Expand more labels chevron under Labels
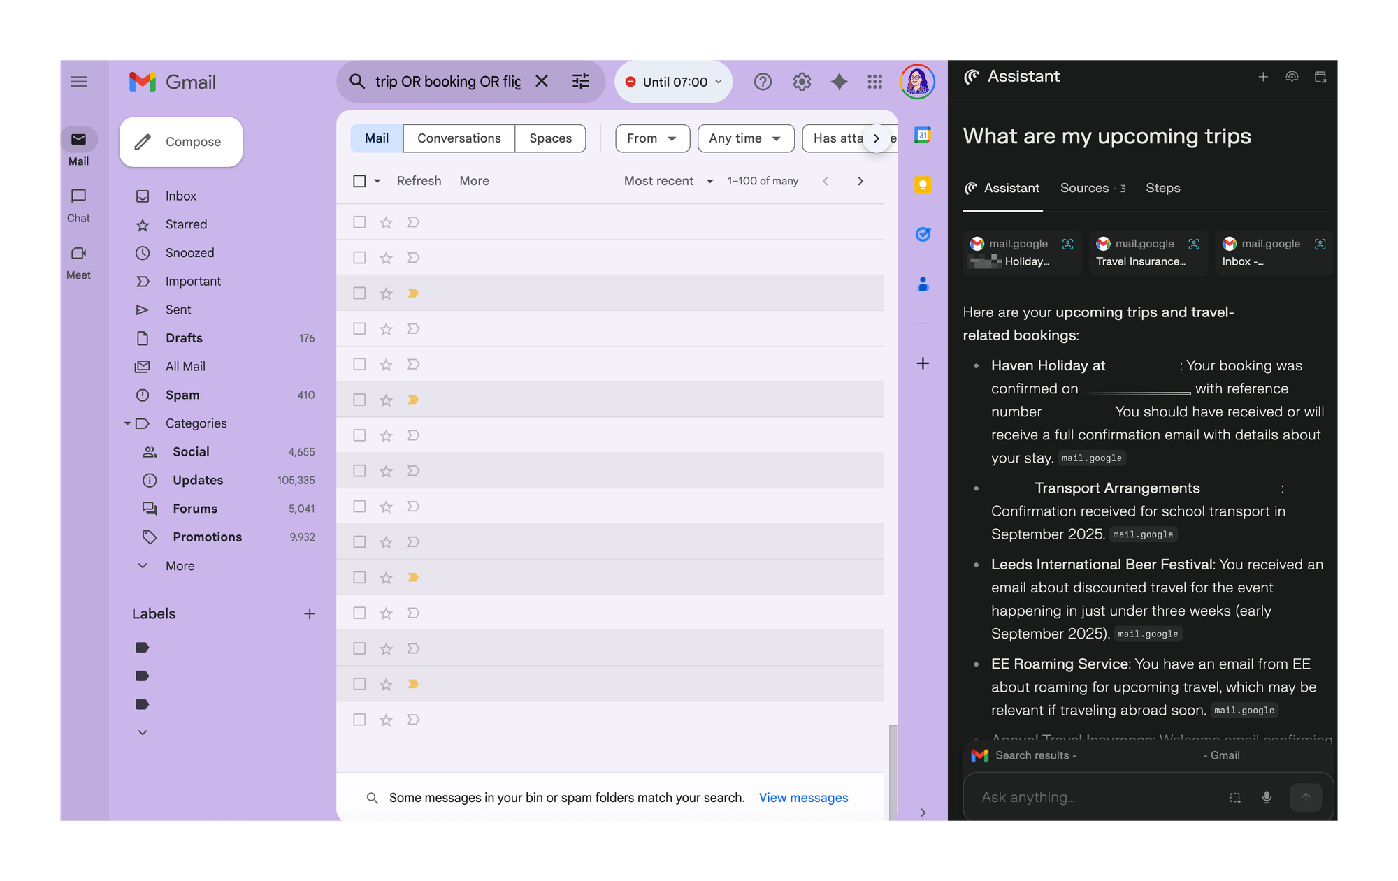The height and width of the screenshot is (881, 1398). [143, 733]
